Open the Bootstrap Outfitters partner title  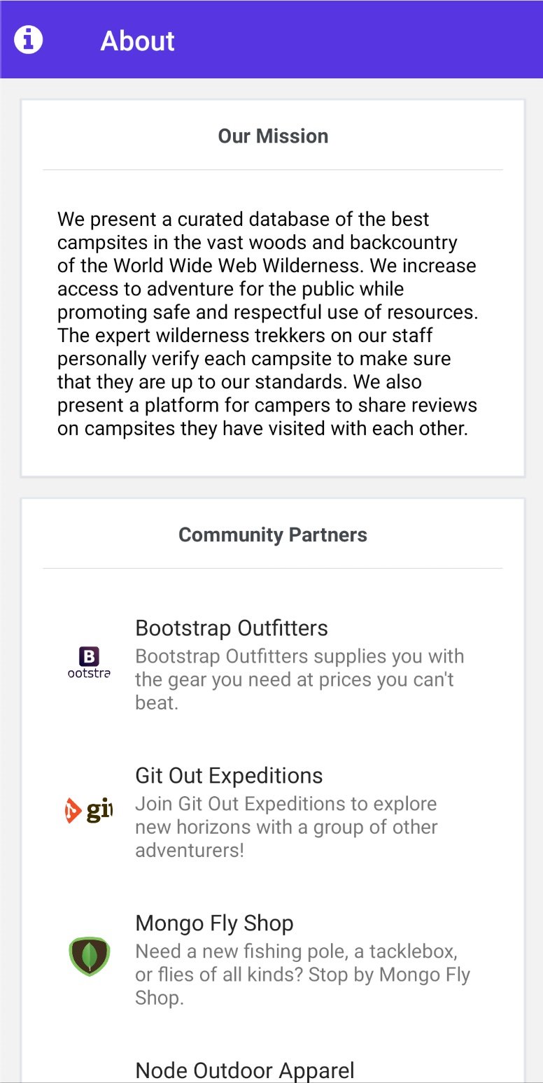232,628
